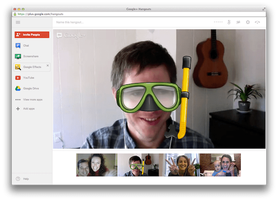Click the three-dots View more apps icon
The image size is (278, 201).
[18, 100]
